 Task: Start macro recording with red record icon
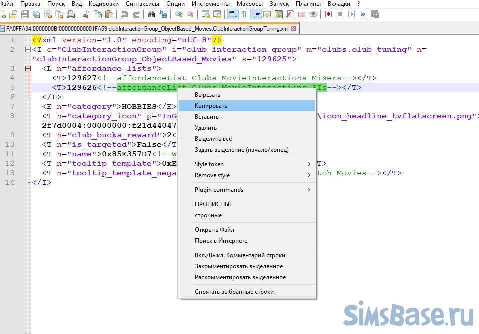click(x=328, y=14)
